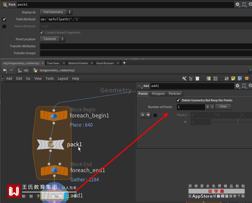252x203 pixels.
Task: Click the pack1 node name field
Action: click(x=125, y=4)
